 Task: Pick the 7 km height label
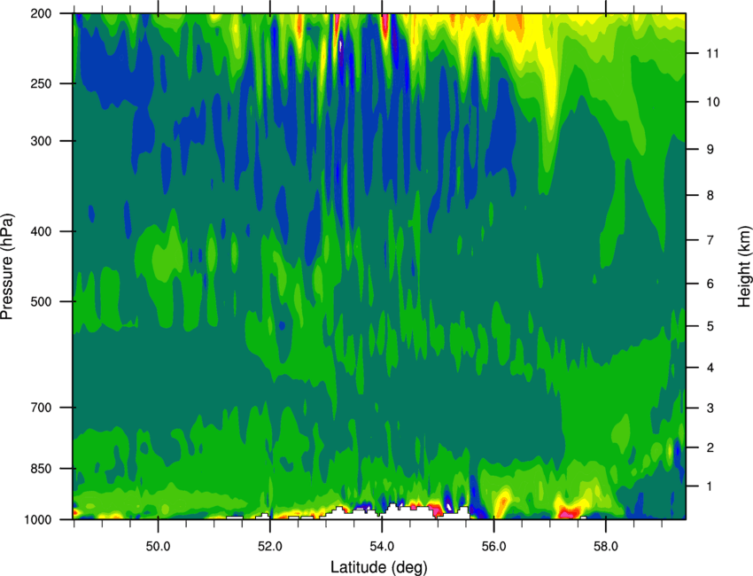coord(710,240)
